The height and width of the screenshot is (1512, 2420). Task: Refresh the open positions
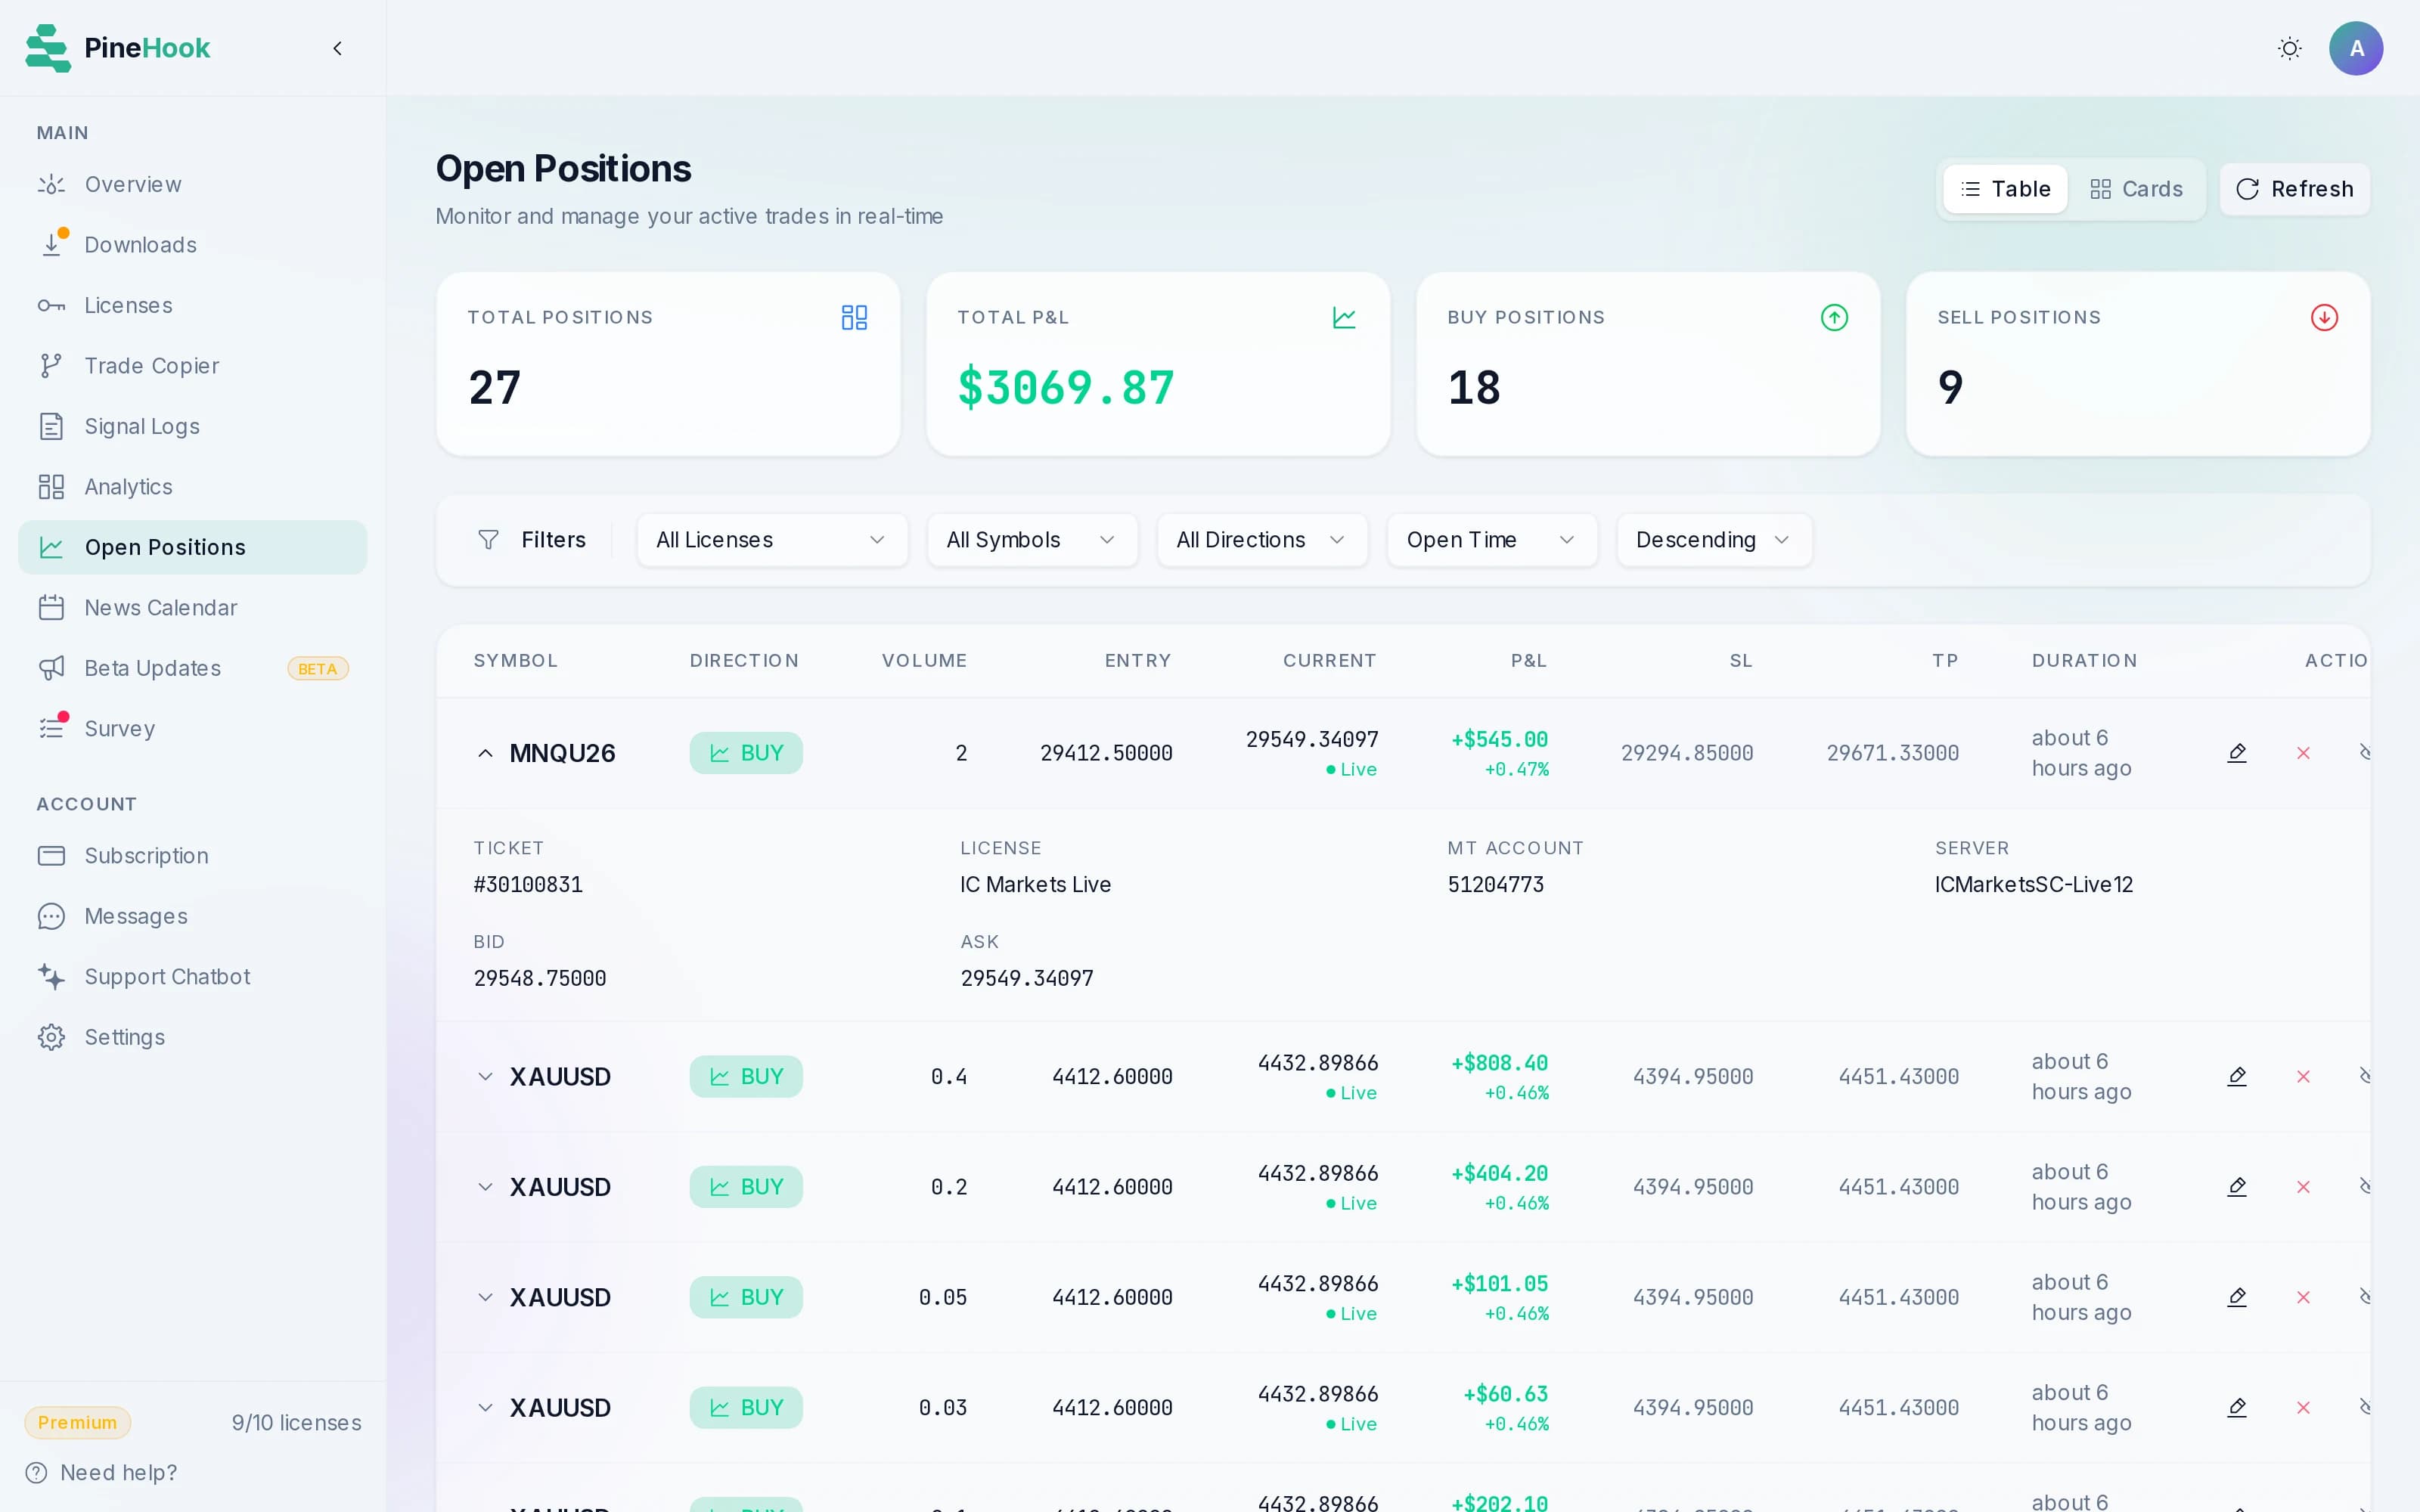tap(2295, 189)
